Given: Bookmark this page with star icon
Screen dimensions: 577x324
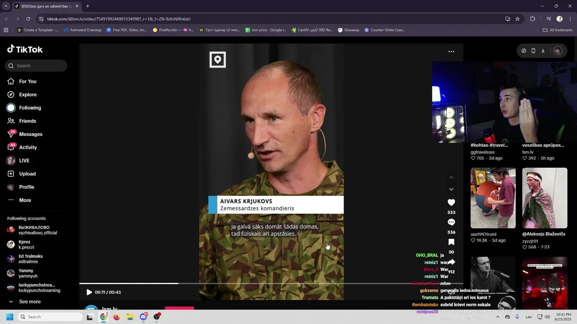Looking at the screenshot, I should click(x=517, y=19).
